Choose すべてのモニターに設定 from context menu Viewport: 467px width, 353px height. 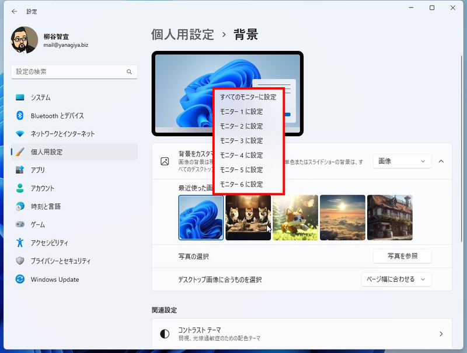tap(249, 97)
